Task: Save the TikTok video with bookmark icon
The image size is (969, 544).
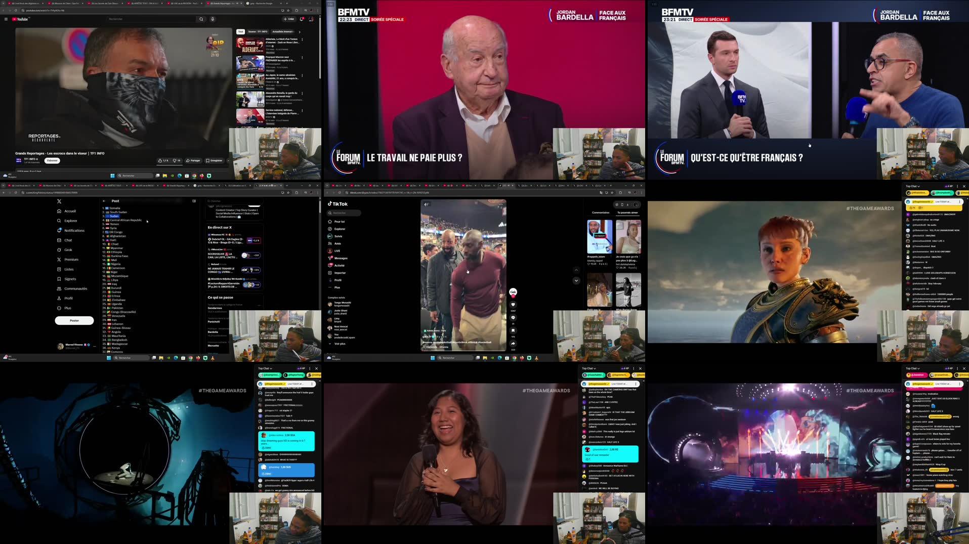Action: point(513,330)
